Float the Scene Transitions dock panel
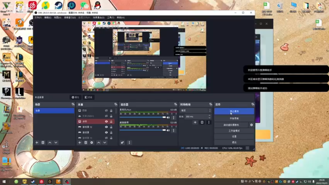Image resolution: width=329 pixels, height=185 pixels. pyautogui.click(x=211, y=104)
